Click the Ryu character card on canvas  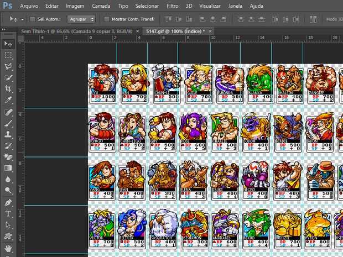click(104, 84)
